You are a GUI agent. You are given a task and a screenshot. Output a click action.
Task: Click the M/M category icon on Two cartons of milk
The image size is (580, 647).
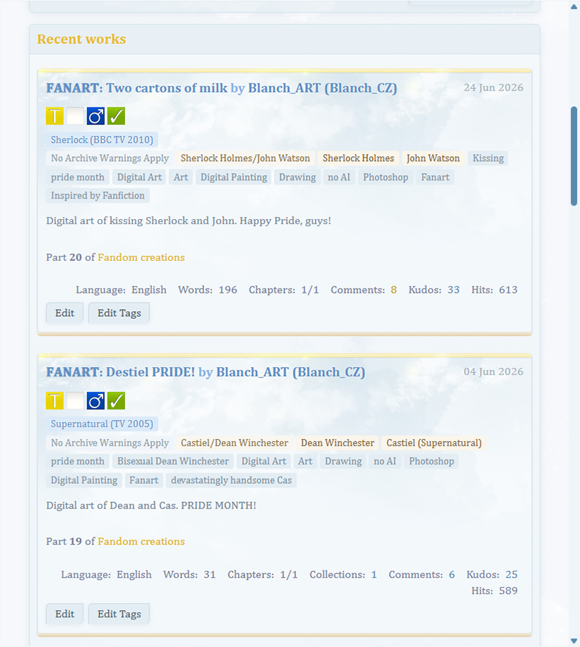click(95, 116)
